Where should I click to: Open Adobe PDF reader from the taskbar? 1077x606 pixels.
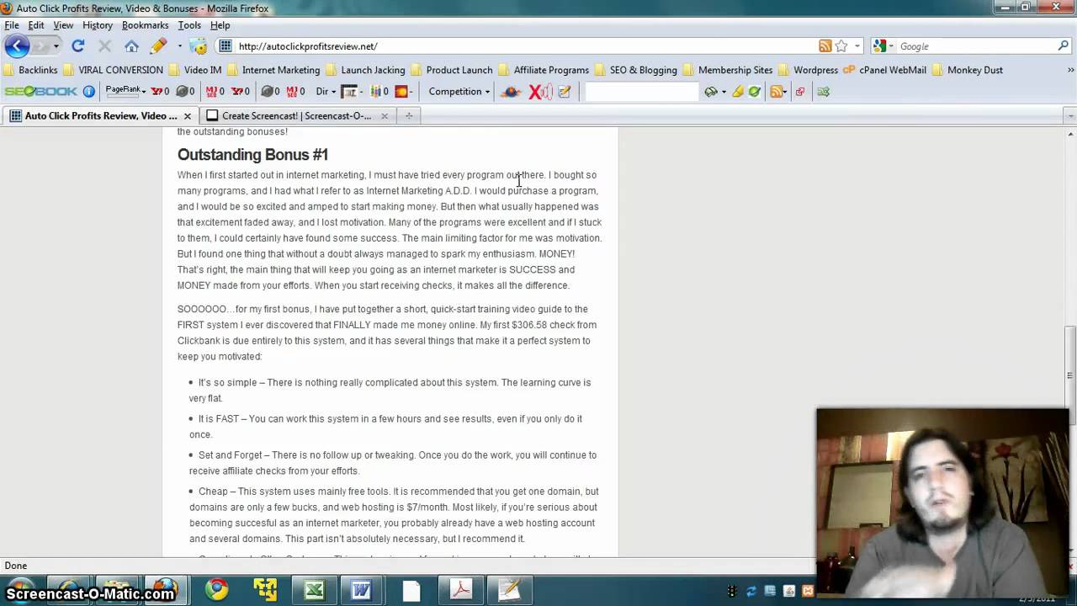pos(460,589)
